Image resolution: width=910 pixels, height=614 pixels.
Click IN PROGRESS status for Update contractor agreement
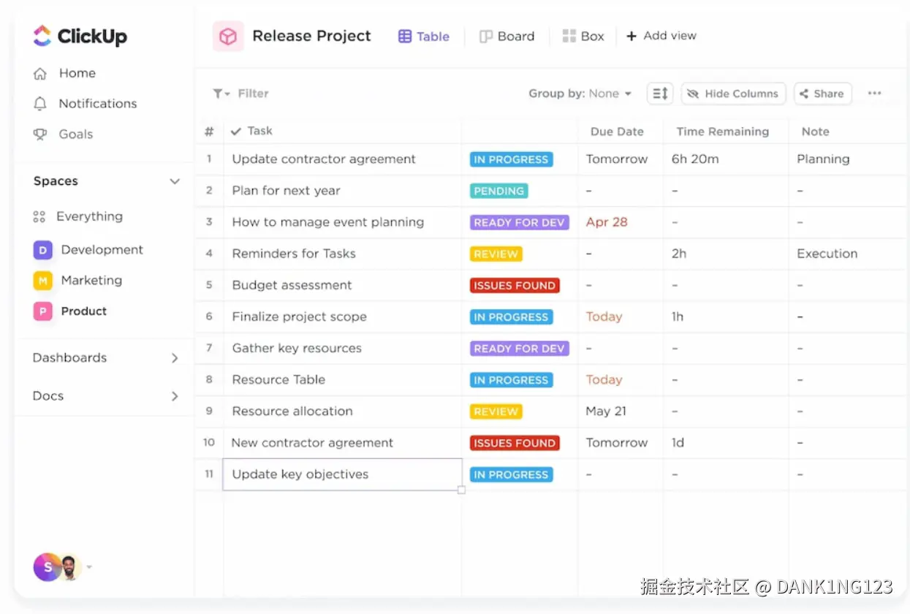(511, 159)
